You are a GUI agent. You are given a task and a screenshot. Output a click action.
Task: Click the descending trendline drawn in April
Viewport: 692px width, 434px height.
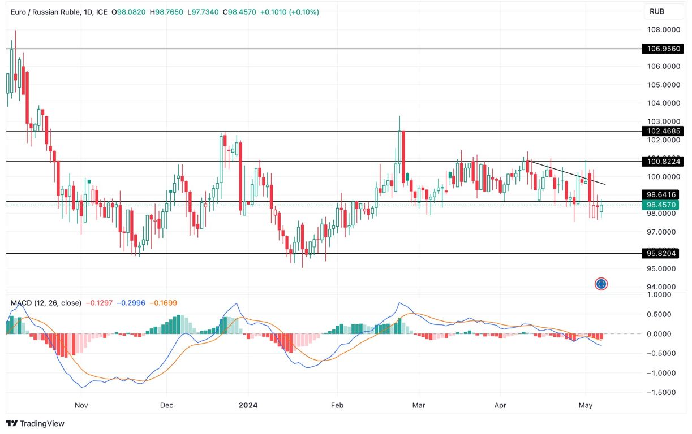[567, 173]
